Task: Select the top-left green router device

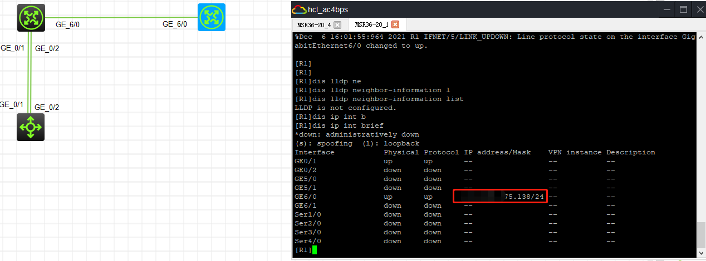Action: click(x=30, y=17)
